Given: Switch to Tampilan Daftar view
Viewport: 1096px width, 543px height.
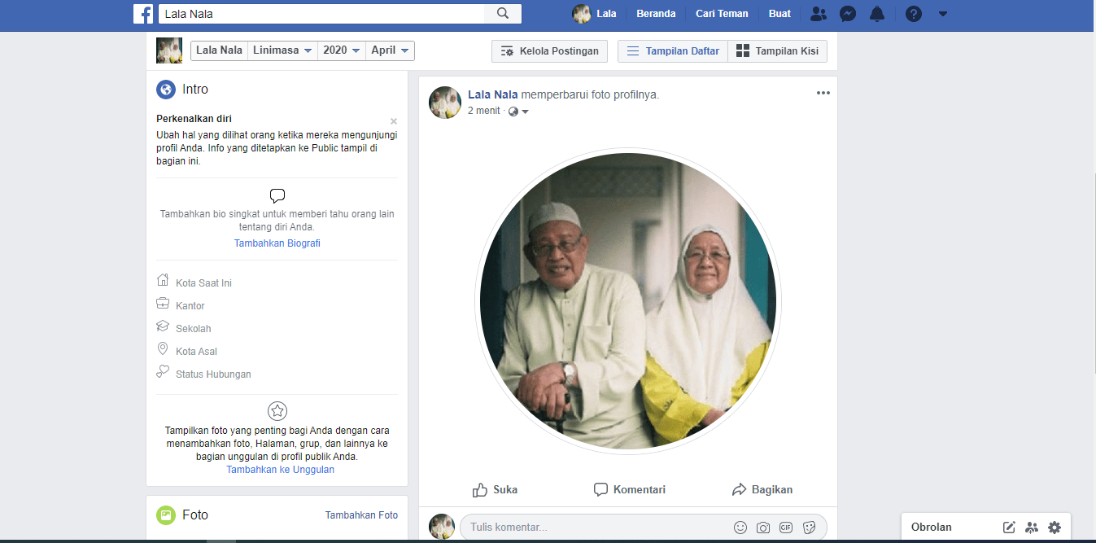Looking at the screenshot, I should pyautogui.click(x=672, y=51).
